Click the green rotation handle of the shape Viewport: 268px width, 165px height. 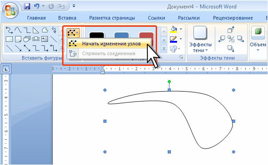[x=169, y=81]
